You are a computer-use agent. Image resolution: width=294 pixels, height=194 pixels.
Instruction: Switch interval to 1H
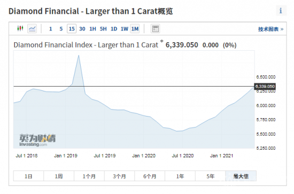pyautogui.click(x=92, y=29)
